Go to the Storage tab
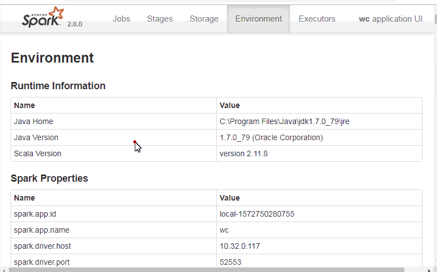The height and width of the screenshot is (272, 437). coord(204,19)
